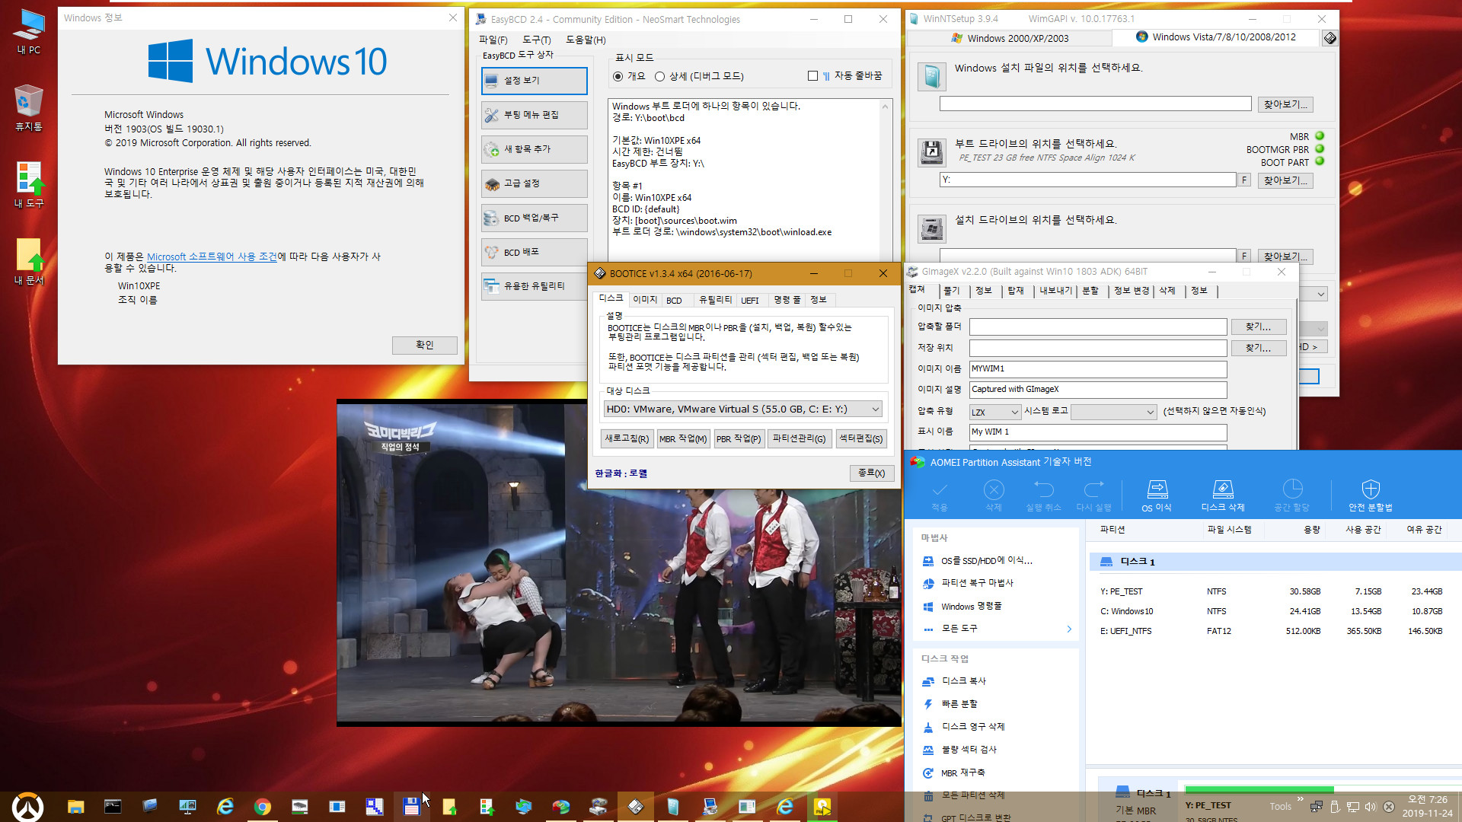Image resolution: width=1462 pixels, height=822 pixels.
Task: Select MBR 재구축 in AOMEI sidebar
Action: click(962, 773)
